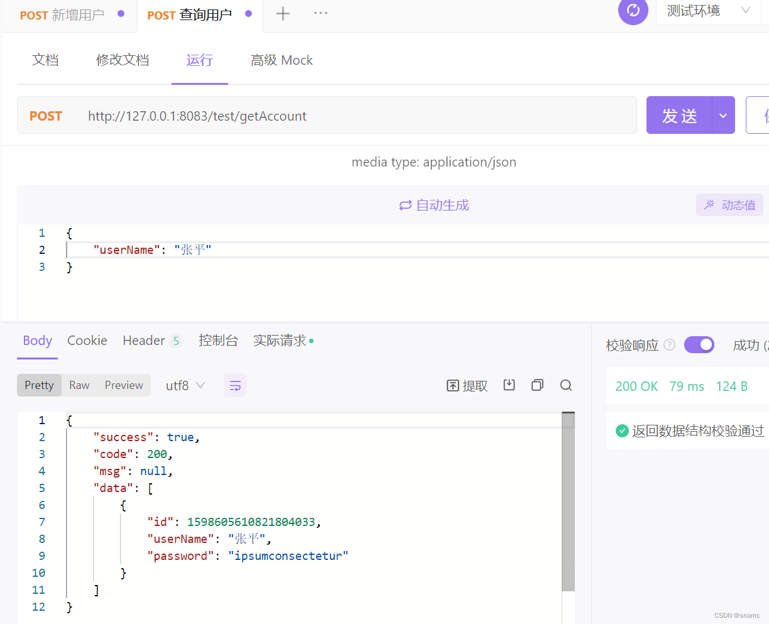The image size is (769, 624).
Task: Switch to the 高级 Mock tab
Action: [x=281, y=60]
